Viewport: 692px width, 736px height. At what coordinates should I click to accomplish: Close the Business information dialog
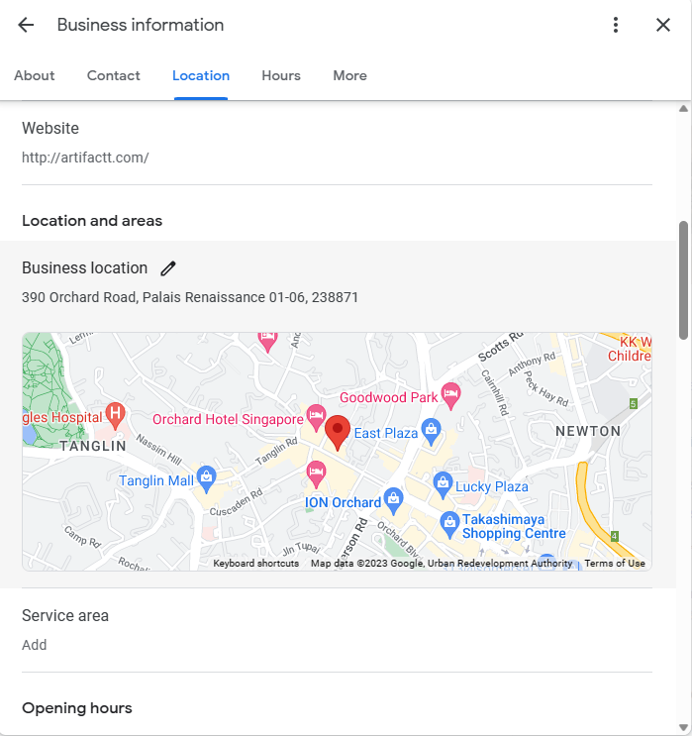coord(663,25)
